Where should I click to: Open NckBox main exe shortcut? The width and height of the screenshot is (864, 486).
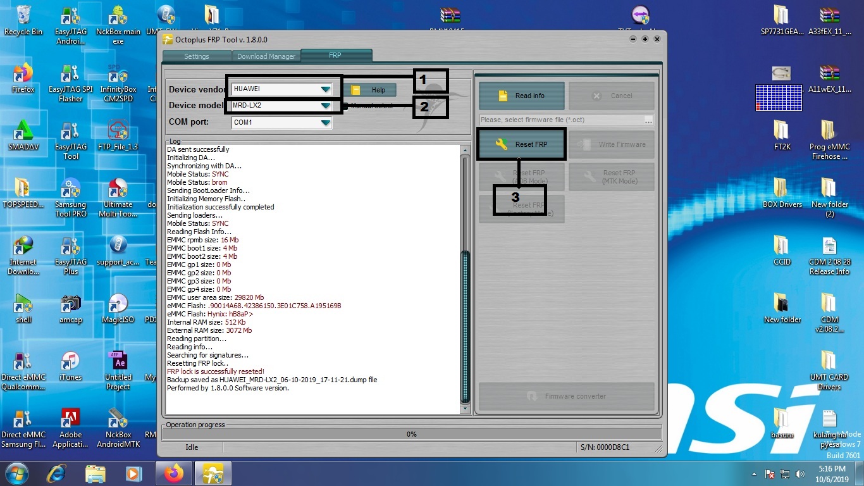click(x=118, y=25)
